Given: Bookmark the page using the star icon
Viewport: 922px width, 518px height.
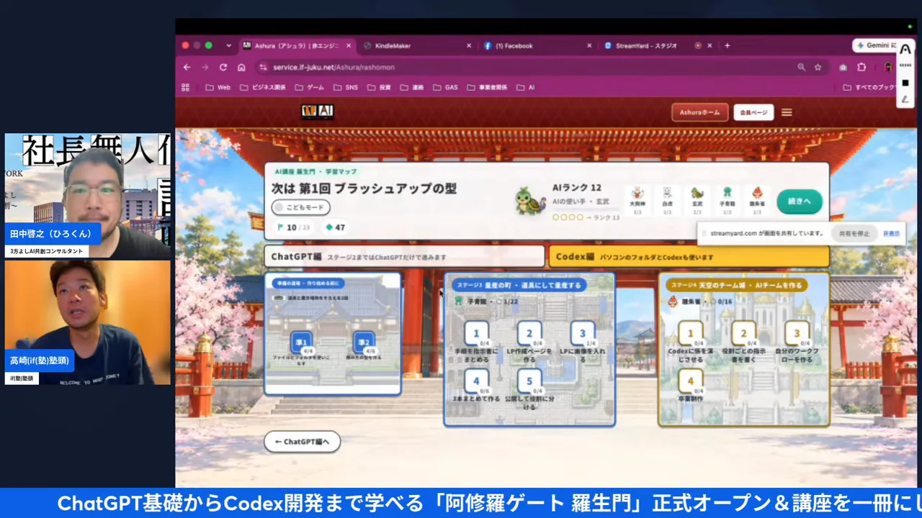Looking at the screenshot, I should click(x=818, y=67).
